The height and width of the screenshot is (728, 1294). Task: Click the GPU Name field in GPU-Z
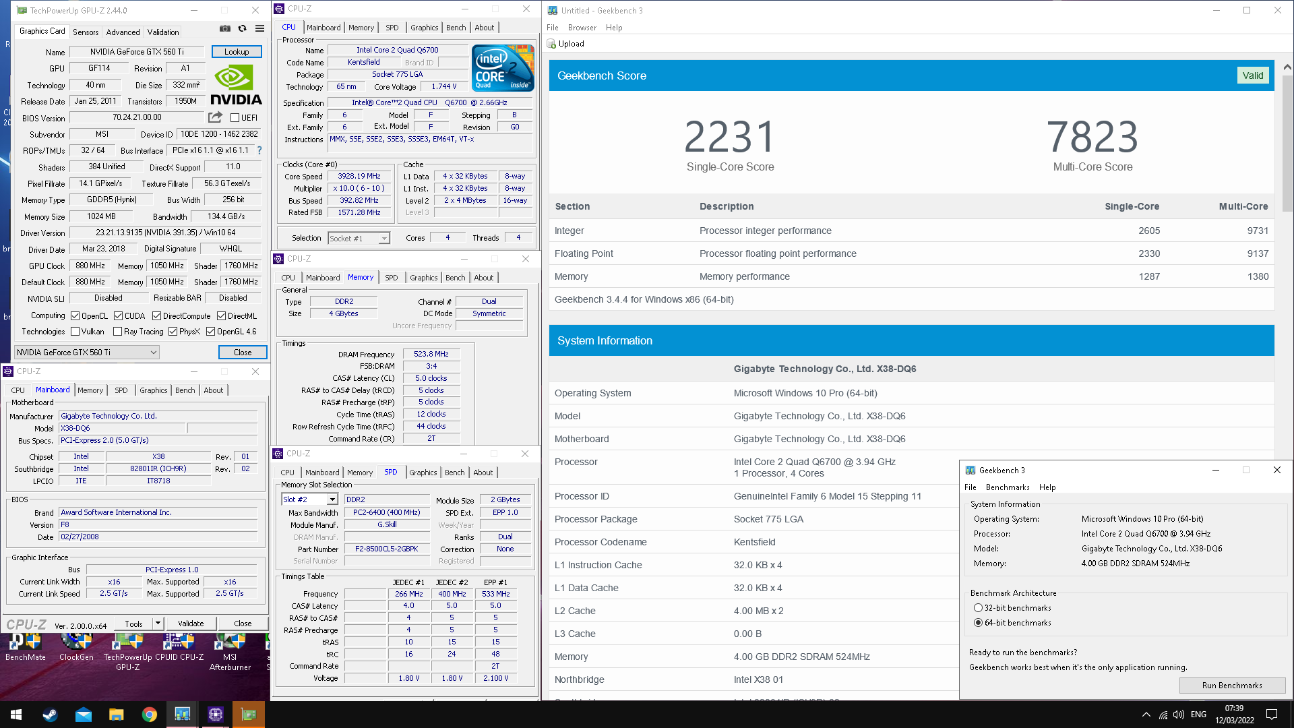(137, 52)
